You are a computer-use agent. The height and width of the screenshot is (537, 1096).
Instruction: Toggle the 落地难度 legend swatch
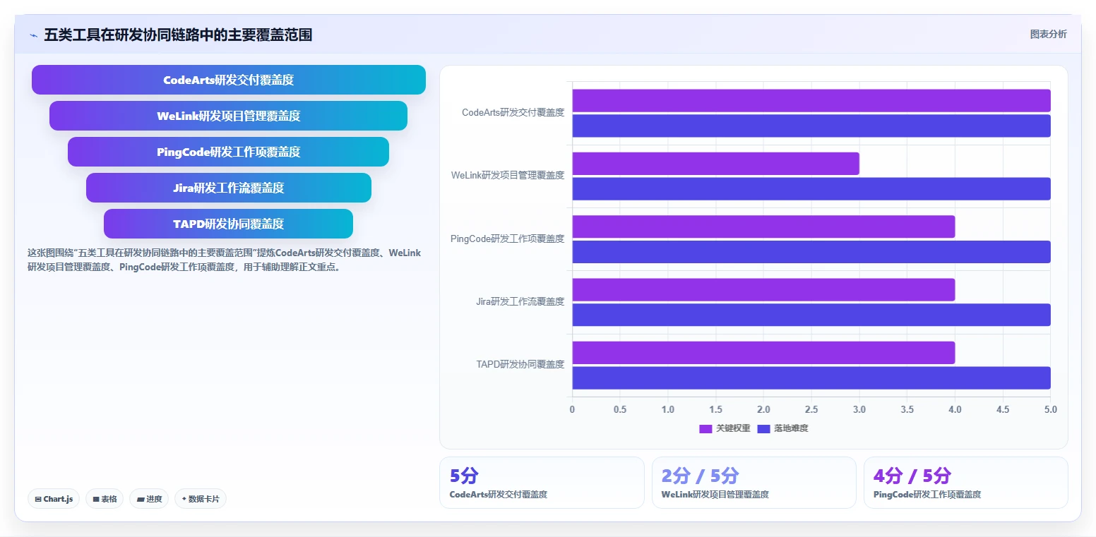(763, 428)
